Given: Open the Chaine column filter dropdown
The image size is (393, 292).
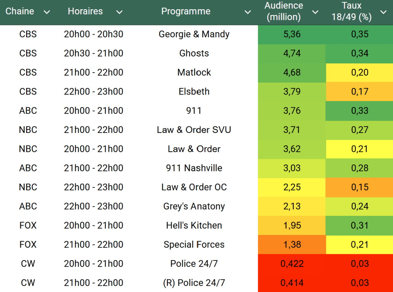Looking at the screenshot, I should click(47, 12).
